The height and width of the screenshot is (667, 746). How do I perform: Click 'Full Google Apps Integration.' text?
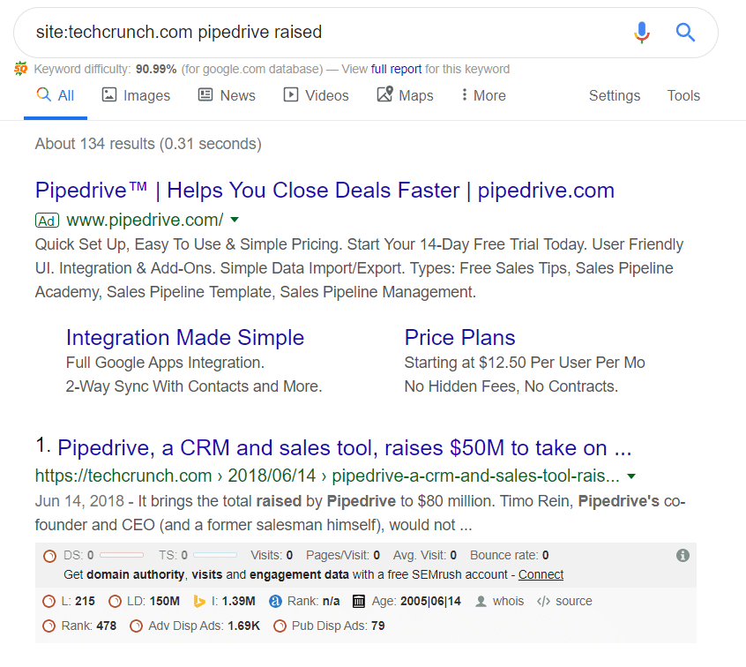coord(165,363)
